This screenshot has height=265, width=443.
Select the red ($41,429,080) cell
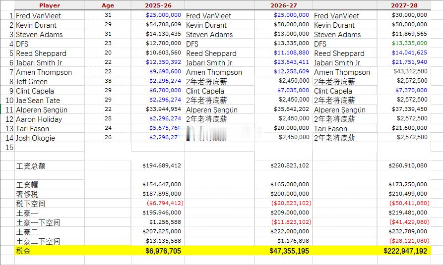(409, 222)
